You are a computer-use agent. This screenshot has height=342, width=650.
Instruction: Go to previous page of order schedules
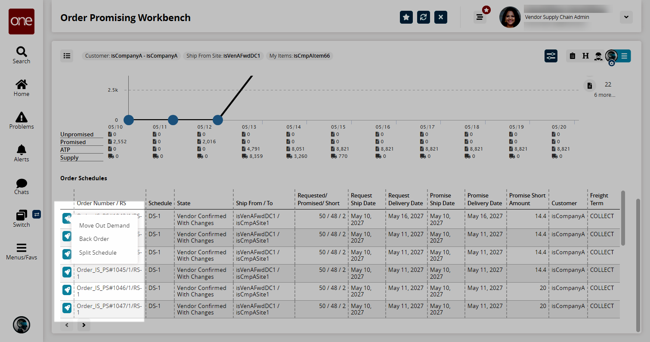pyautogui.click(x=67, y=325)
